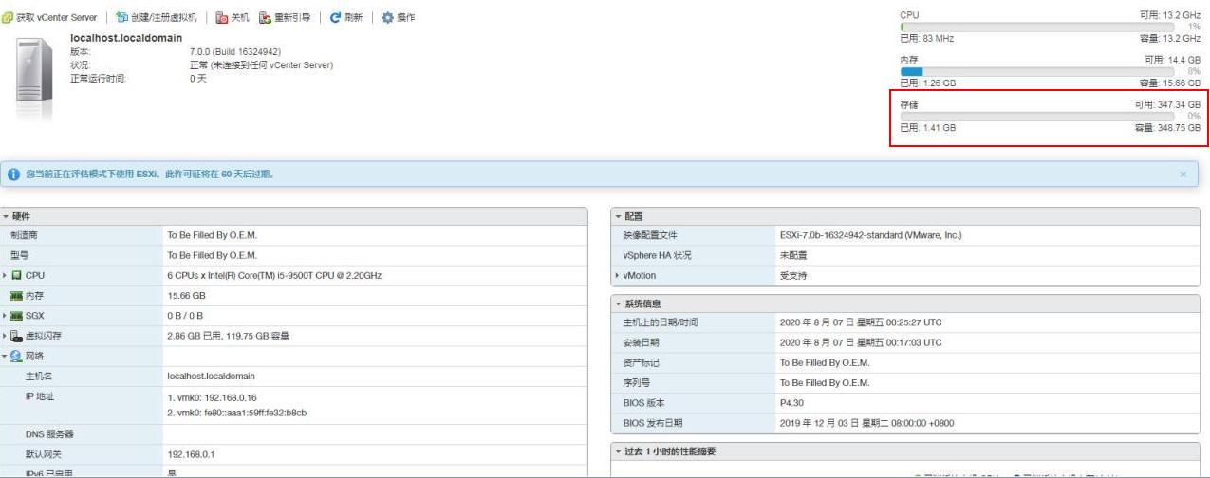The image size is (1210, 478).
Task: Collapse the 硬件 panel header
Action: [x=5, y=217]
